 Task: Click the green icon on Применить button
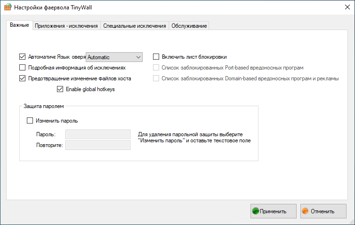pos(256,211)
